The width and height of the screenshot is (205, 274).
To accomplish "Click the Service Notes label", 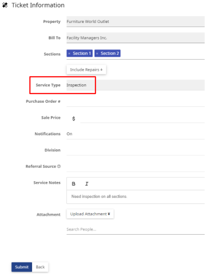I will pos(47,183).
